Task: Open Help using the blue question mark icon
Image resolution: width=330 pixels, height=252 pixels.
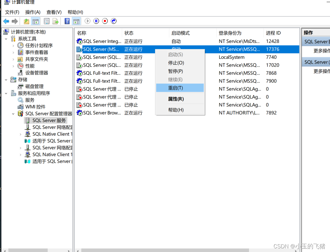Action: 66,21
